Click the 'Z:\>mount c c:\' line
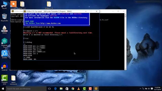The width and height of the screenshot is (162, 91). point(30,31)
